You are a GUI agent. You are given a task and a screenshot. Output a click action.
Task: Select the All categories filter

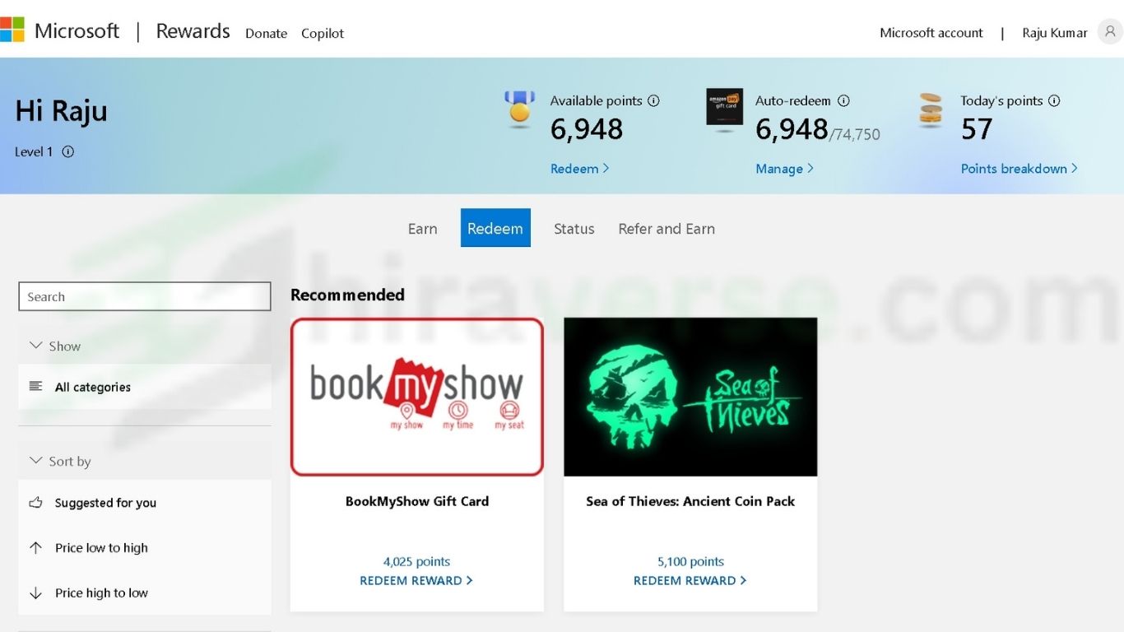point(145,387)
